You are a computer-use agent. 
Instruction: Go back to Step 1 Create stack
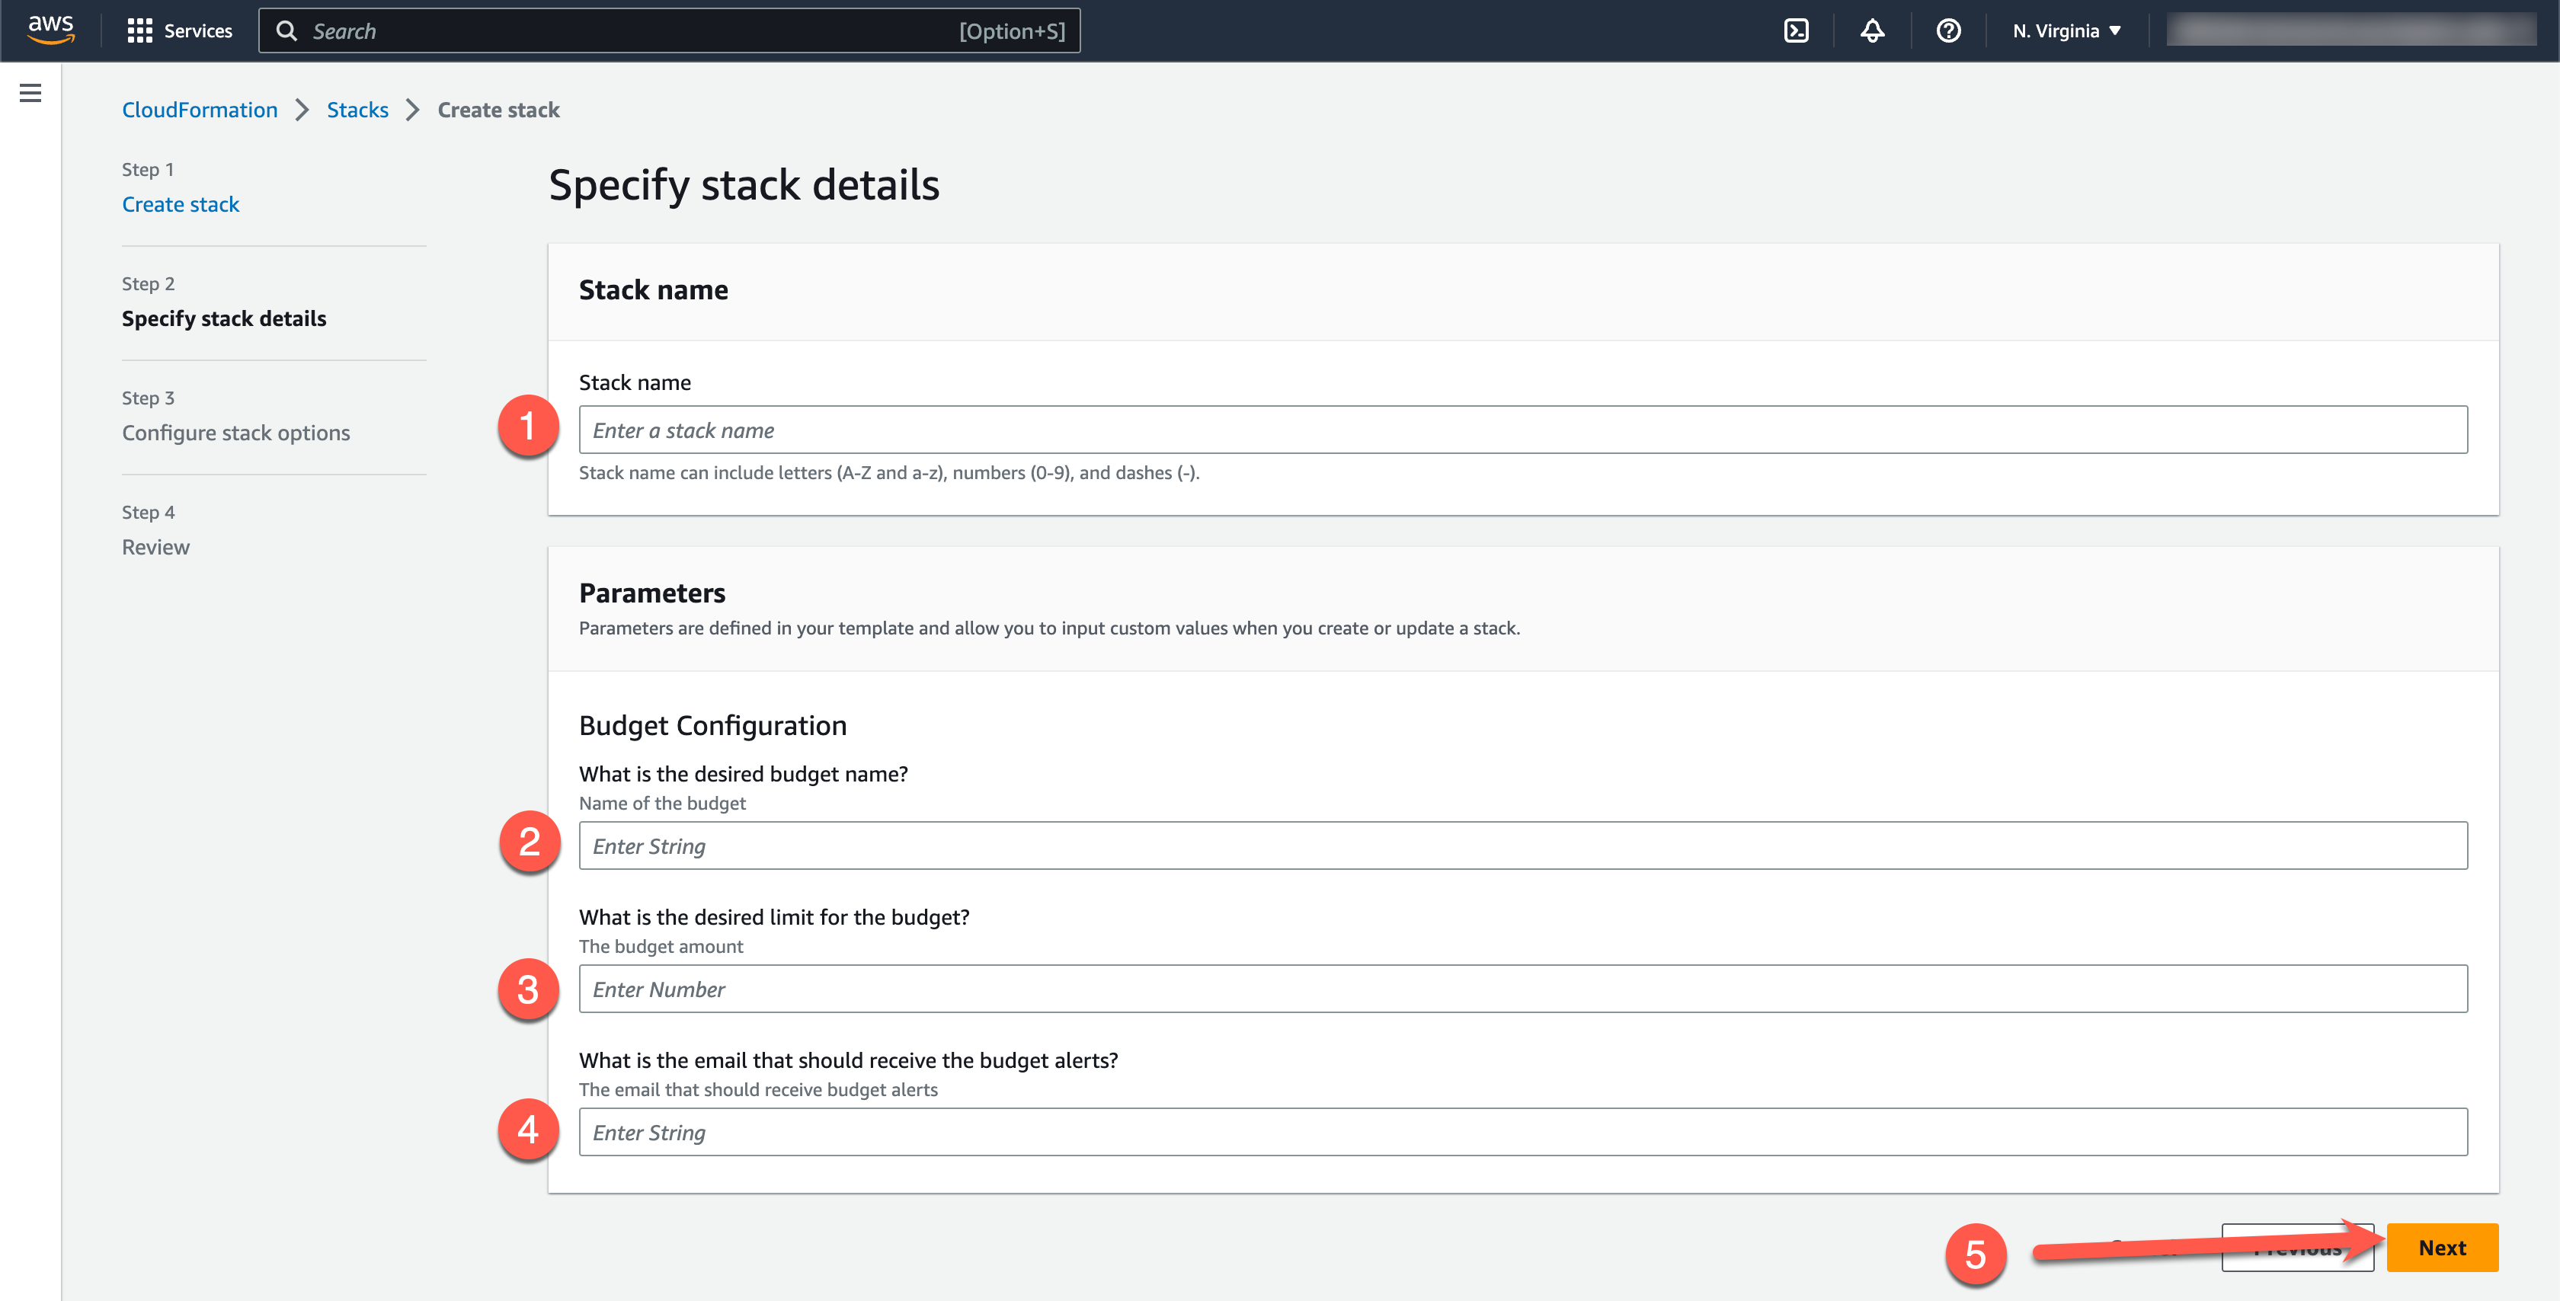click(180, 203)
